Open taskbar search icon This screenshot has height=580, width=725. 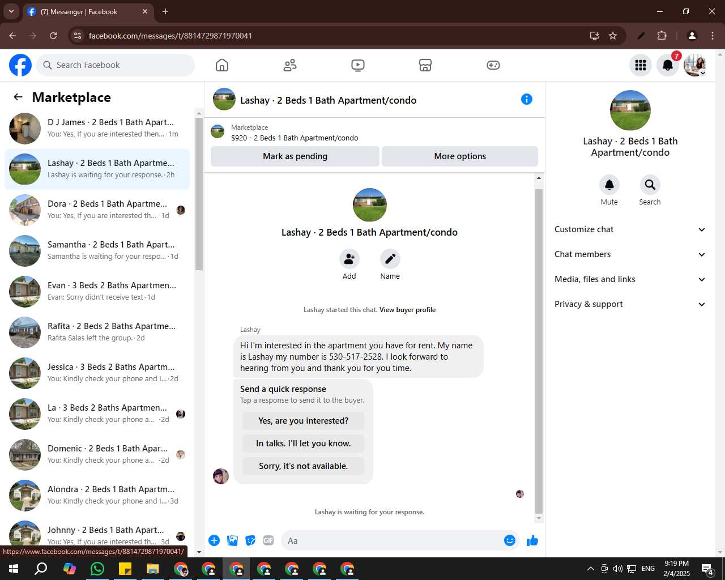[41, 569]
